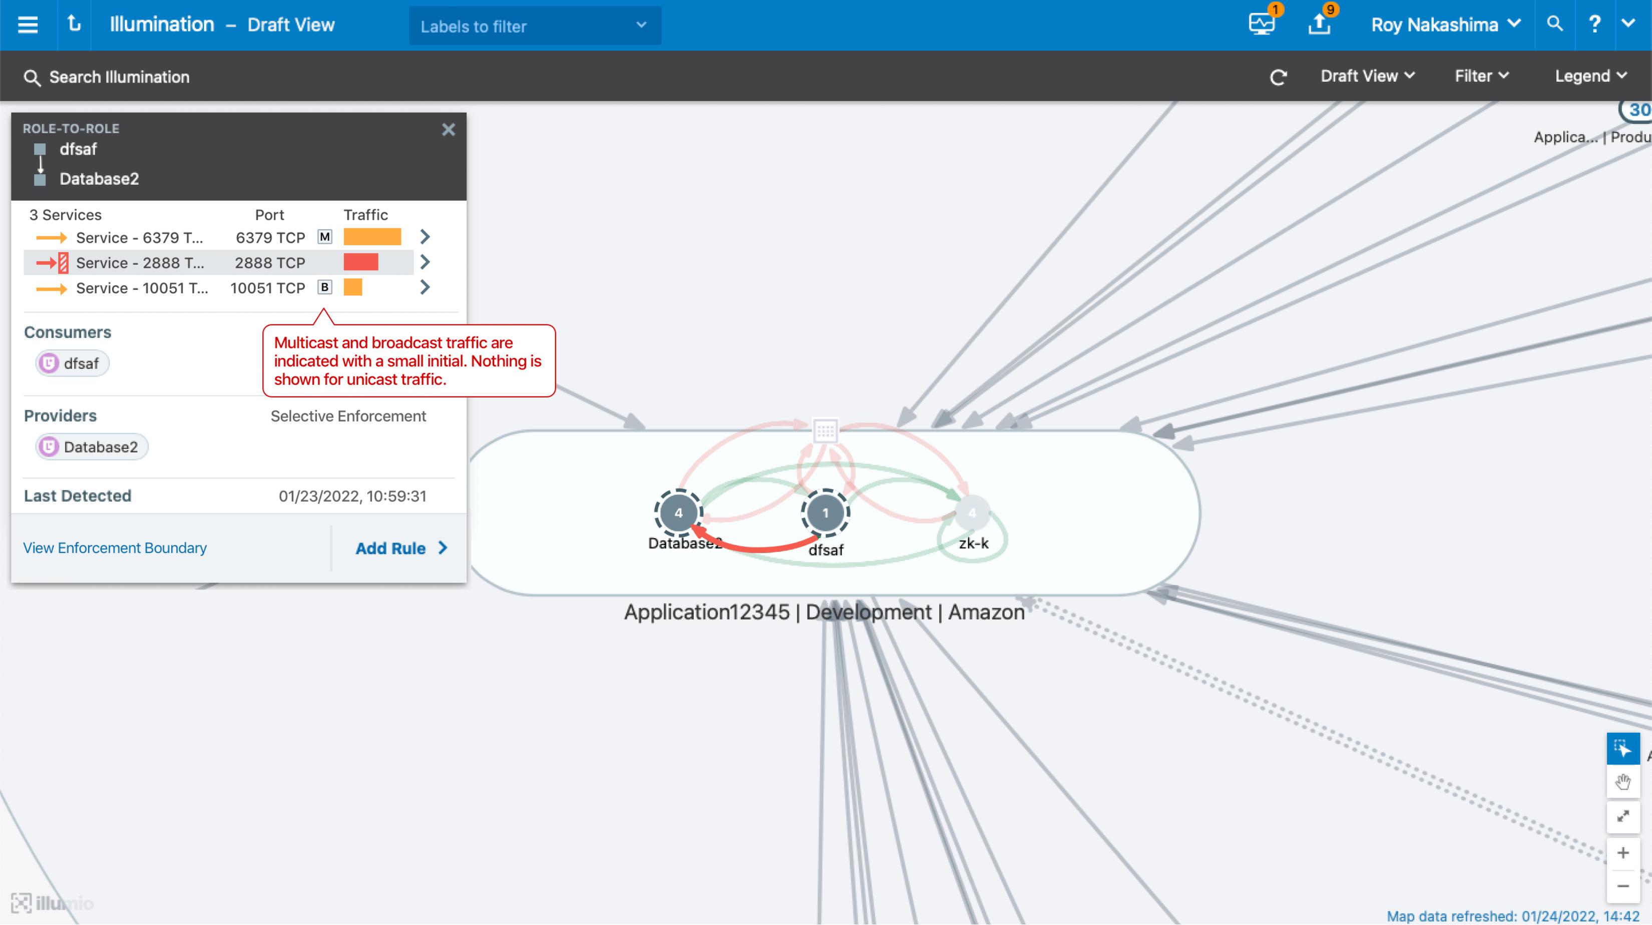Open the Labels to filter dropdown

(x=534, y=27)
